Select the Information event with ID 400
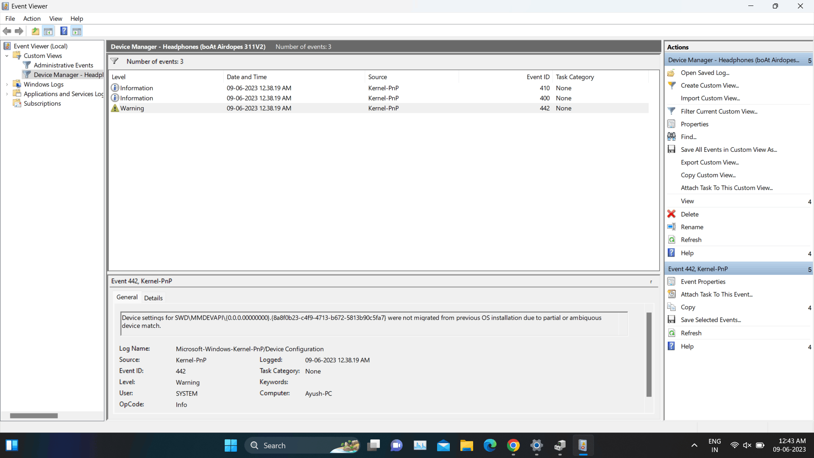 tap(379, 98)
